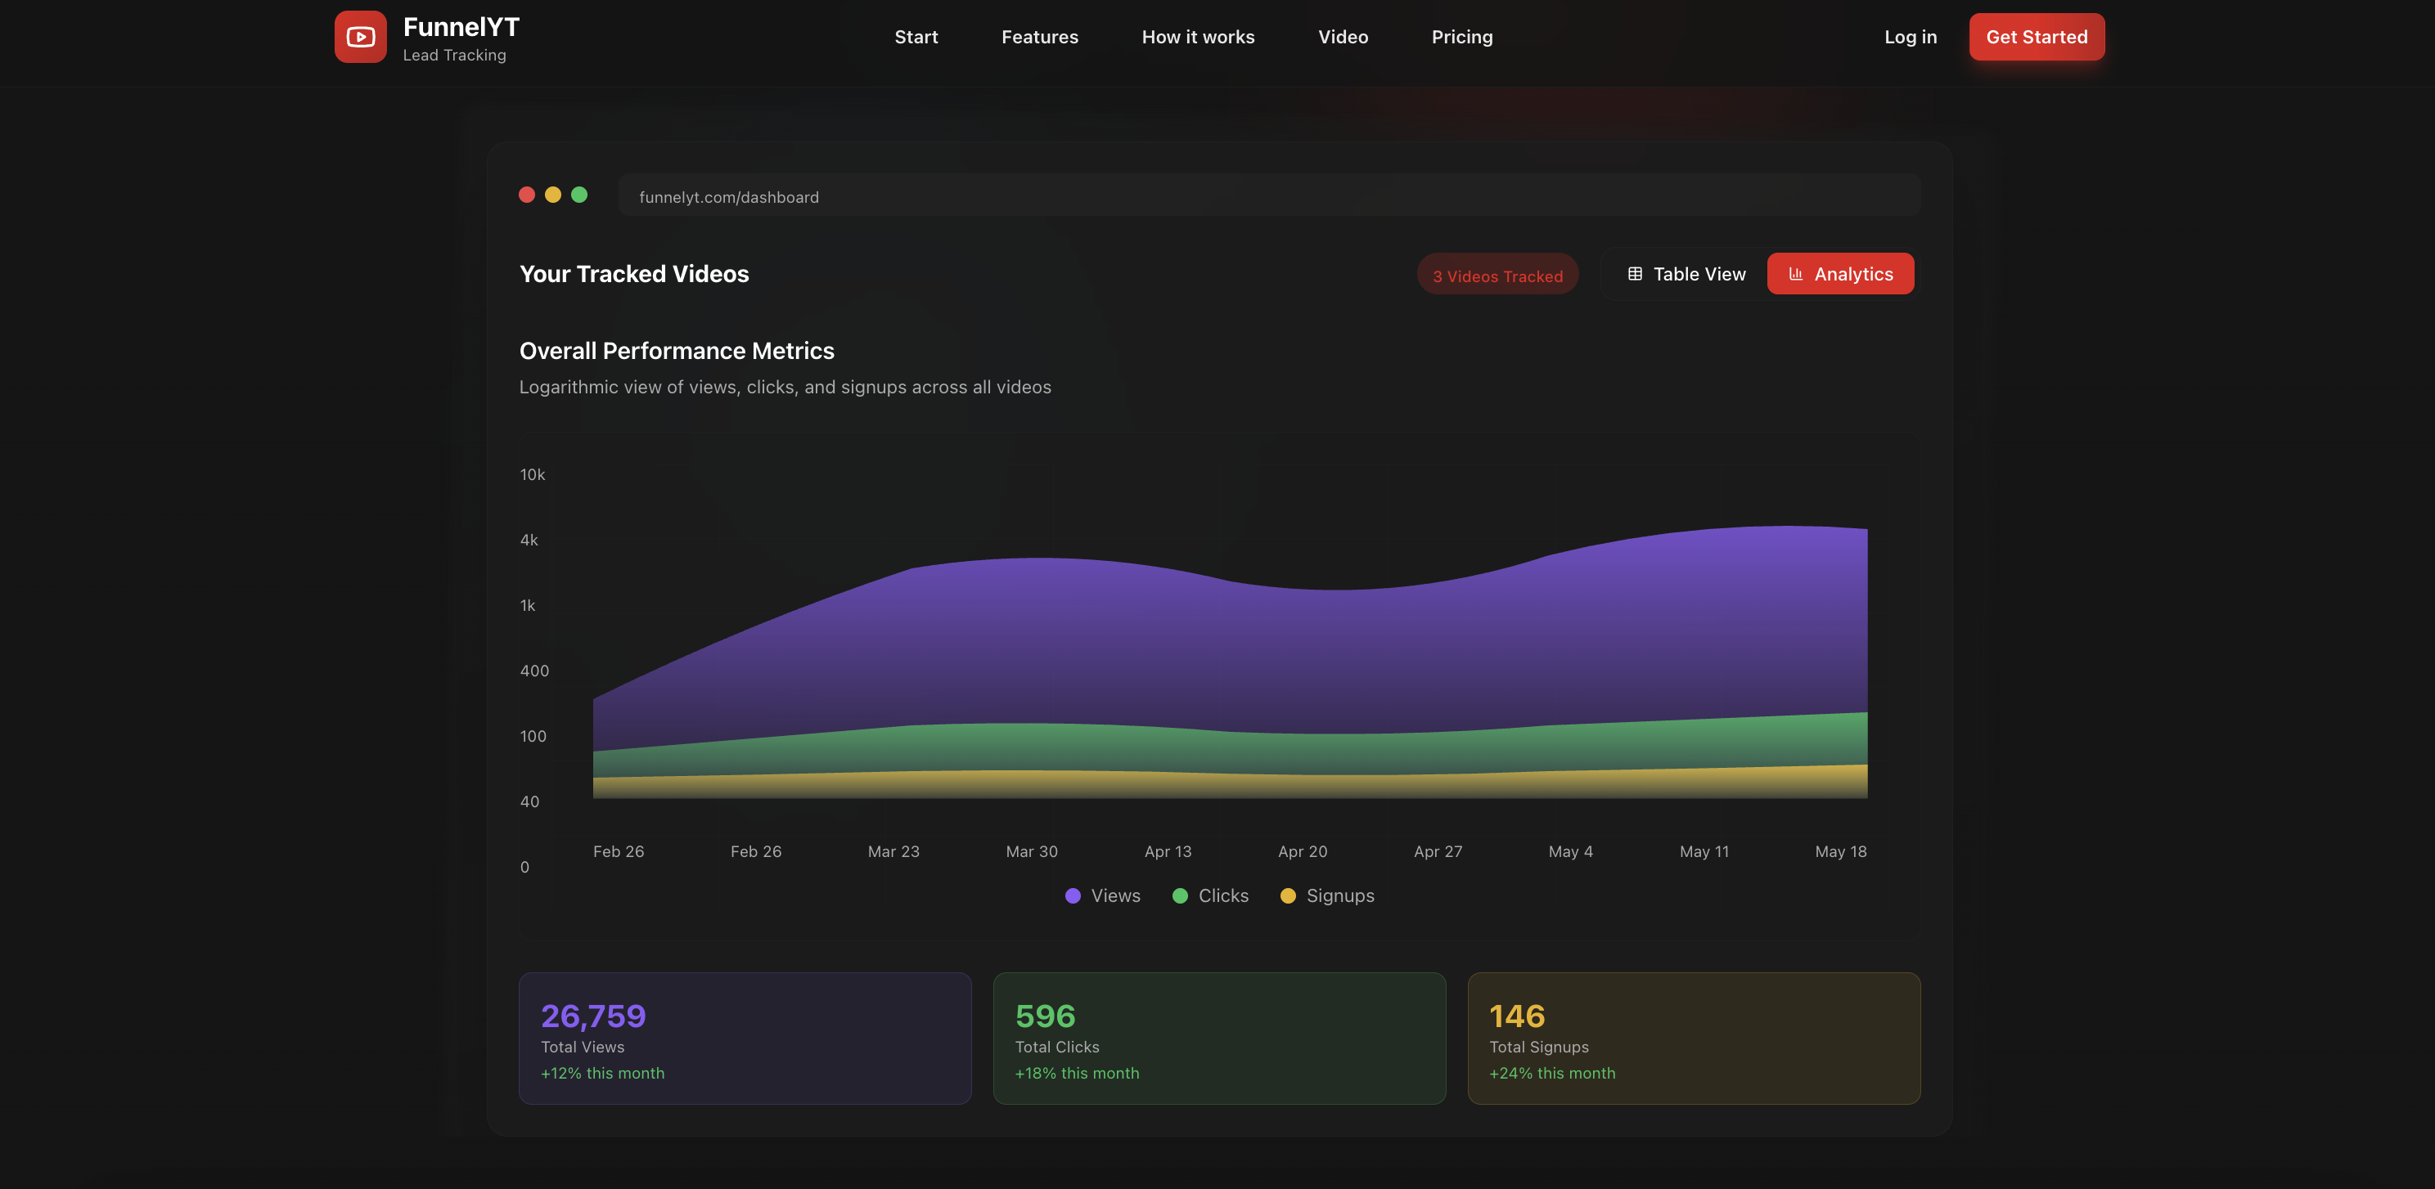Click the Log in link
This screenshot has width=2435, height=1189.
1910,37
